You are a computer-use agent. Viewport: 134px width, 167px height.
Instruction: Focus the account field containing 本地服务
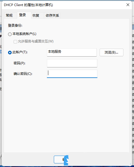tap(72, 52)
